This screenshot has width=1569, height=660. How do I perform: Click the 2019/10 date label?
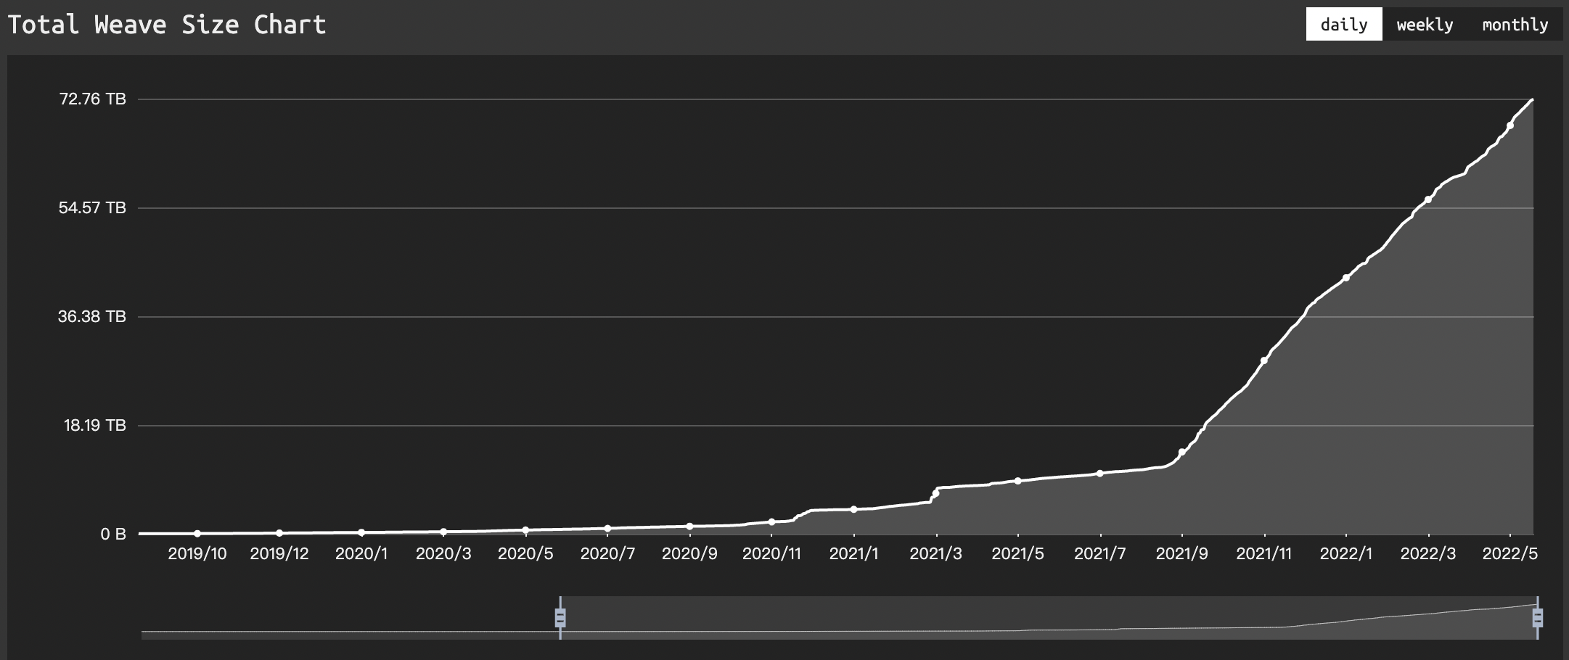197,554
